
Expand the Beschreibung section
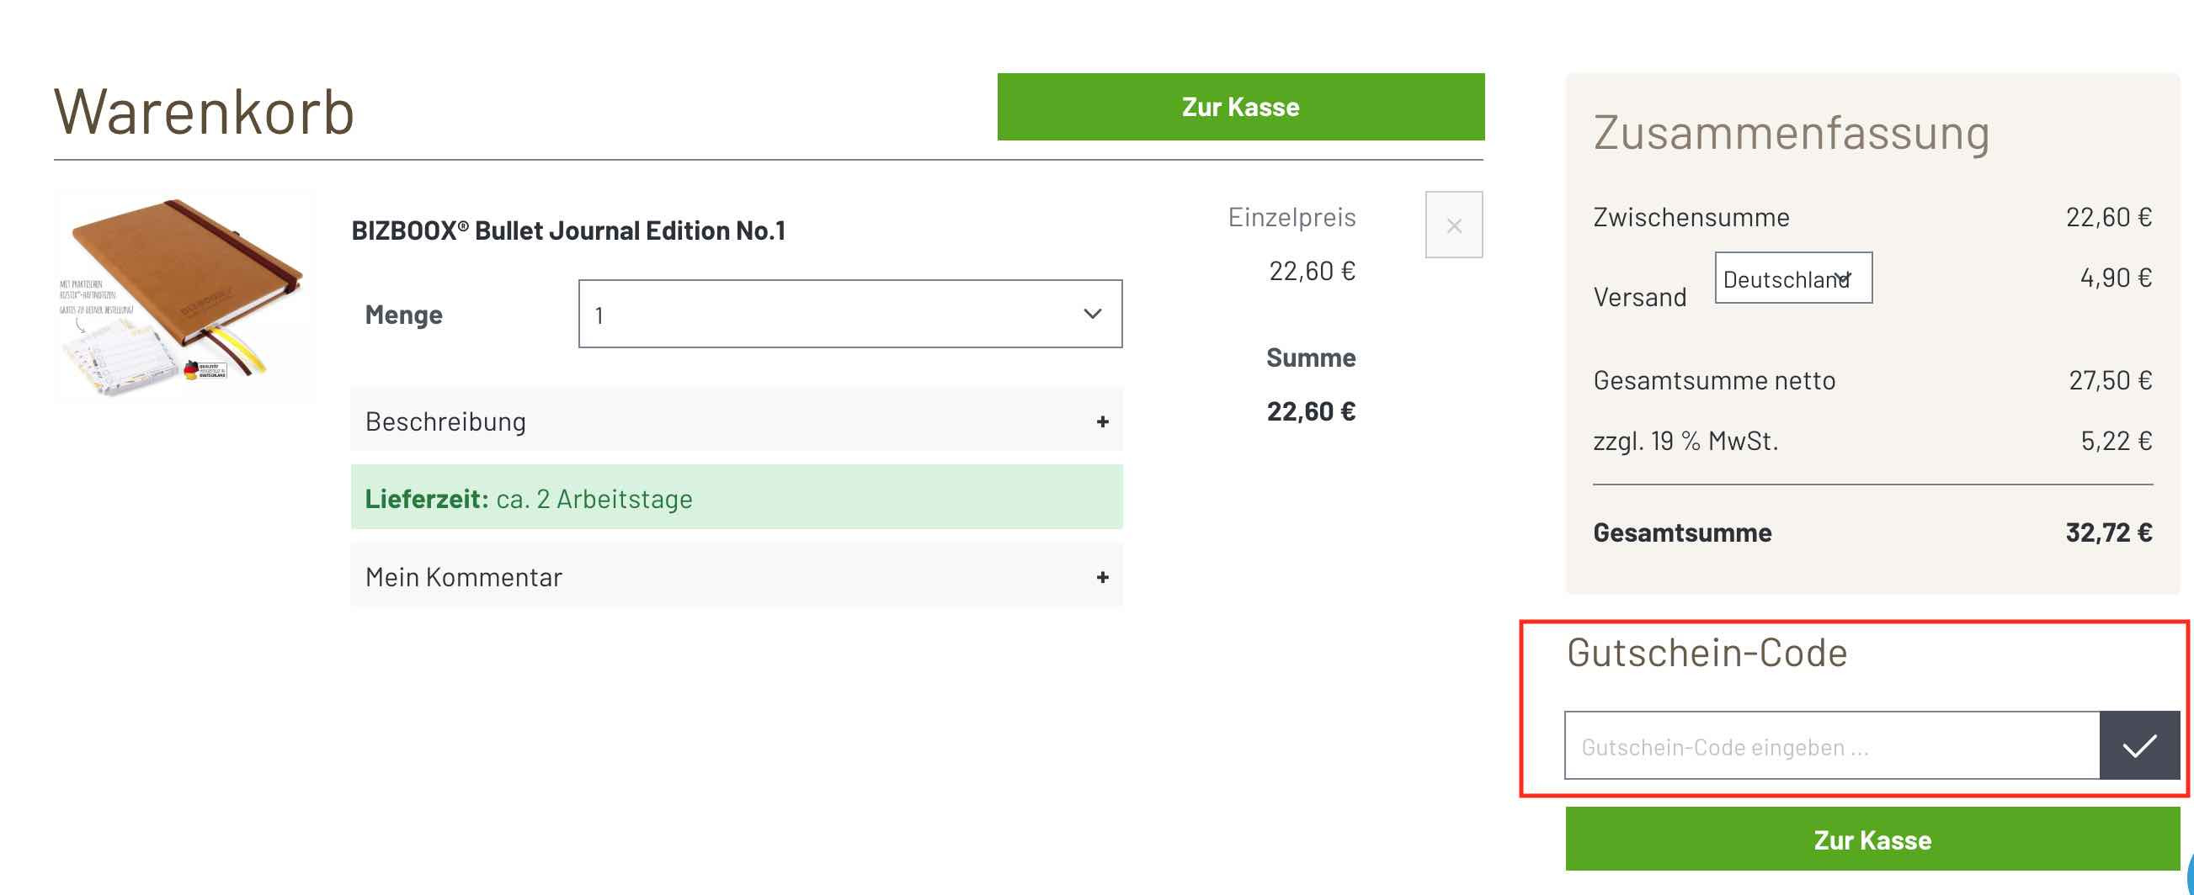pos(737,421)
